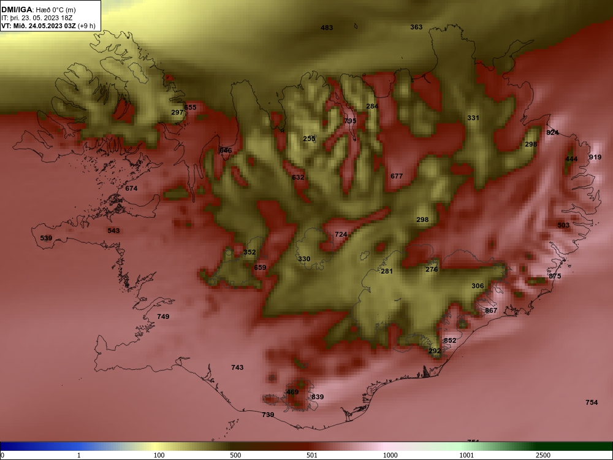Screen dimensions: 613x460
Task: Click the legend label 100
Action: [x=159, y=455]
